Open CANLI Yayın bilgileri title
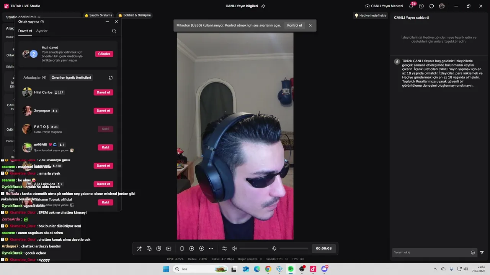The image size is (490, 275). click(242, 6)
